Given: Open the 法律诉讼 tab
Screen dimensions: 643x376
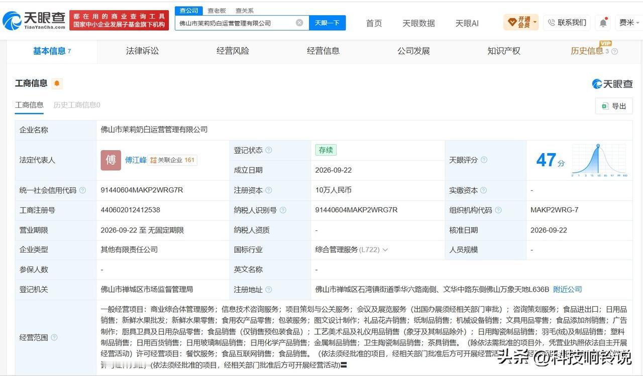Looking at the screenshot, I should (142, 51).
